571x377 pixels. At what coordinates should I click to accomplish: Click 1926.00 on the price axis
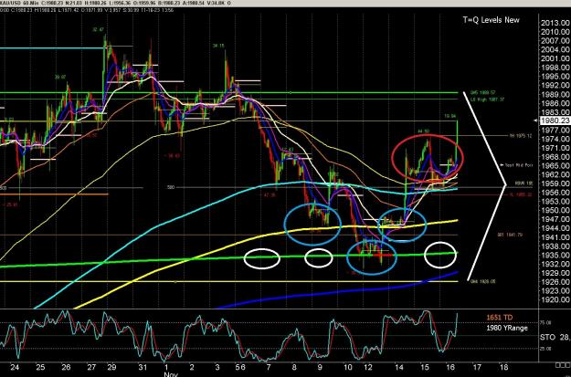click(555, 282)
